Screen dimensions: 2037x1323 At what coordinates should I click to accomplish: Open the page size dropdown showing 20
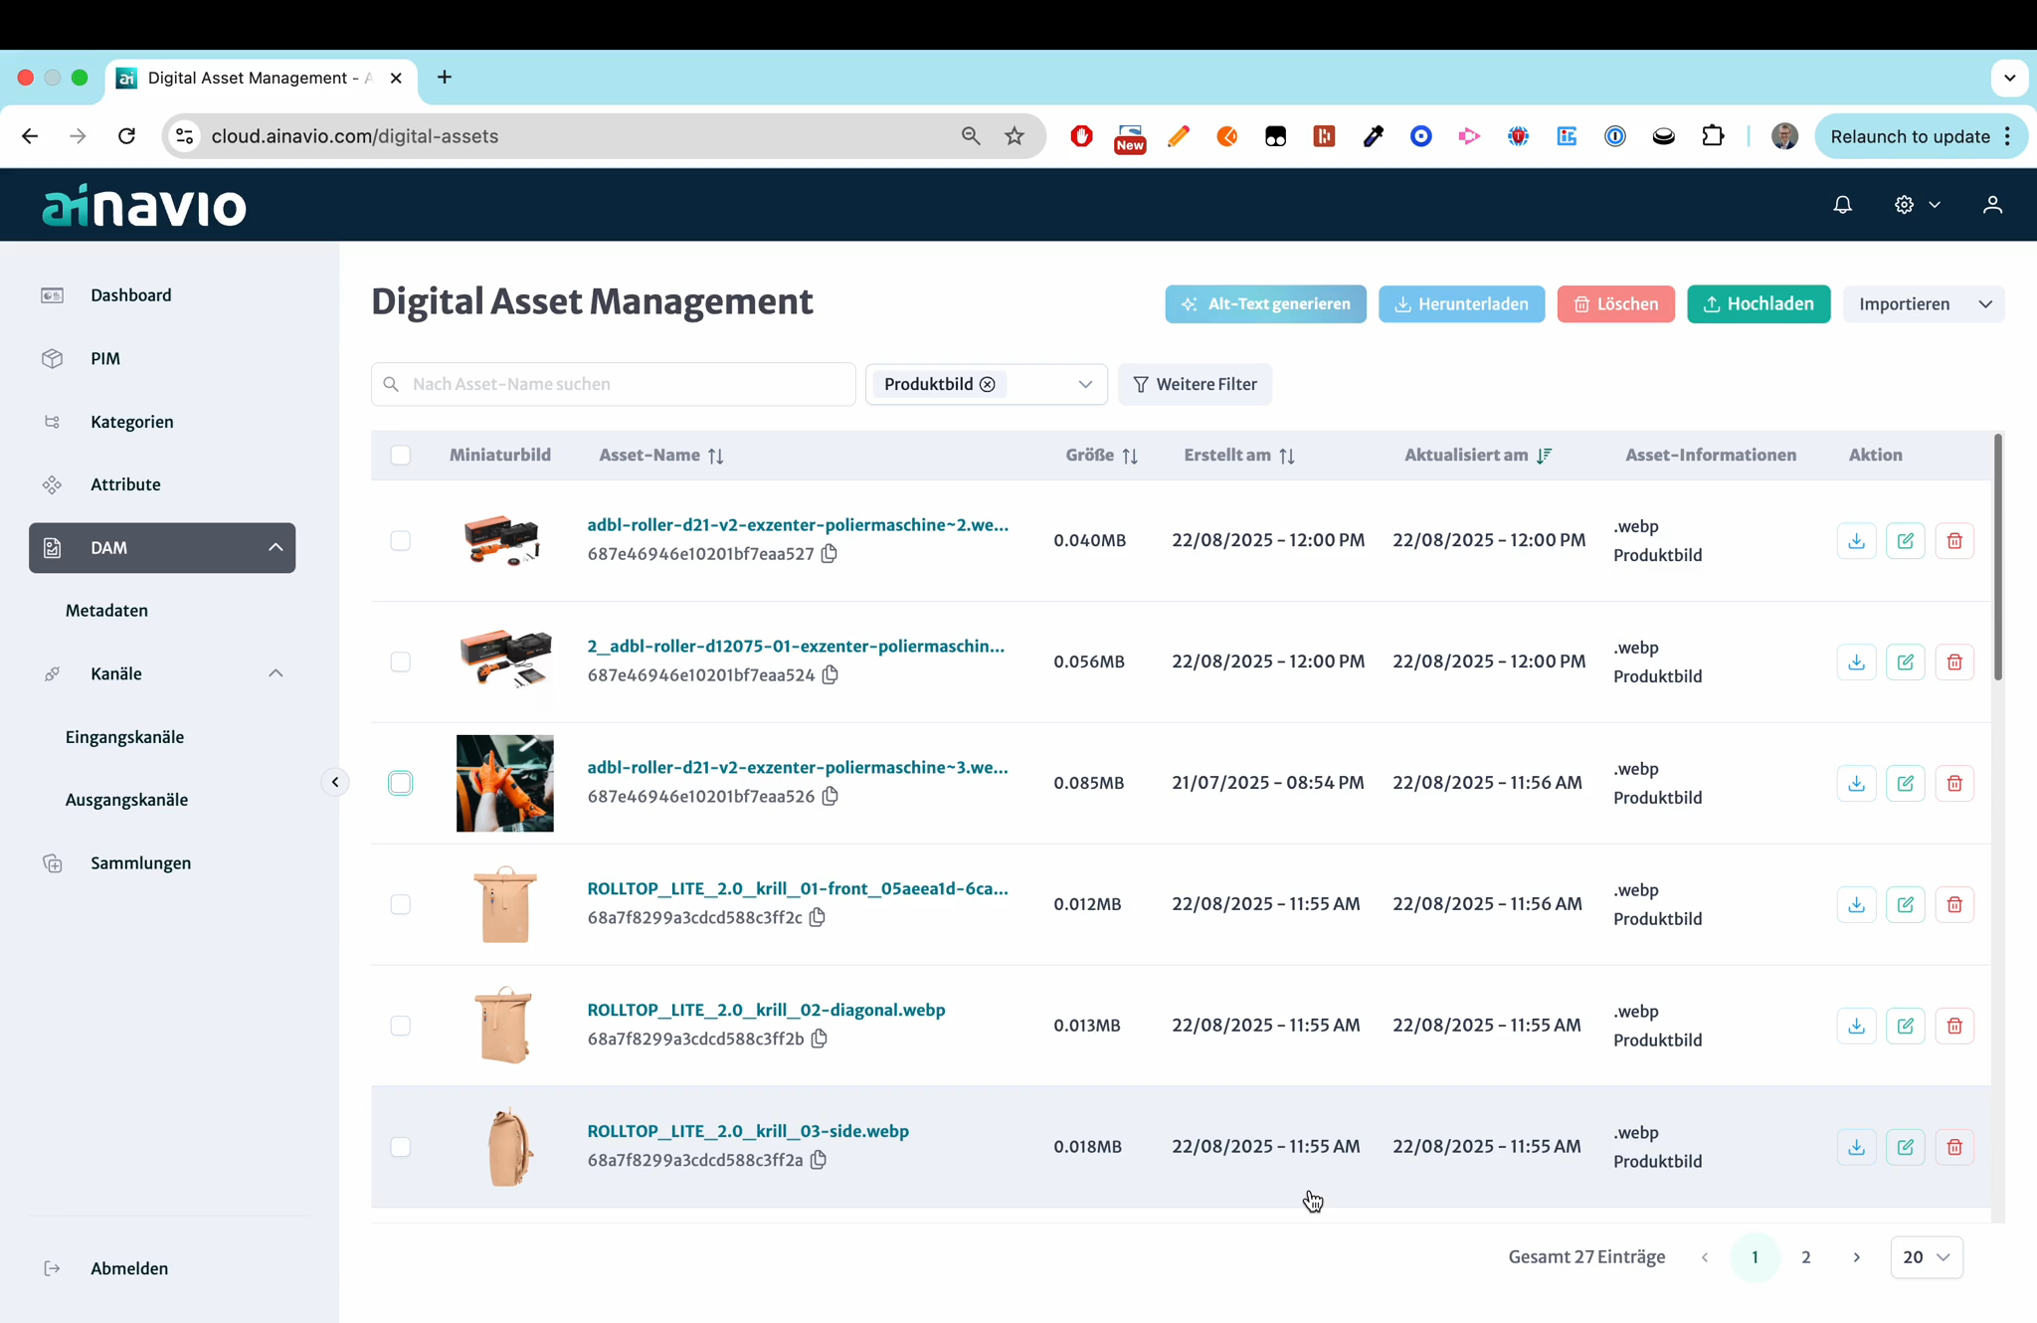(1926, 1257)
